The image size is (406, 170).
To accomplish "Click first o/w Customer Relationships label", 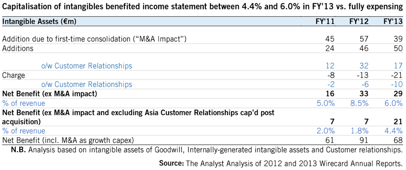I will pyautogui.click(x=87, y=66).
